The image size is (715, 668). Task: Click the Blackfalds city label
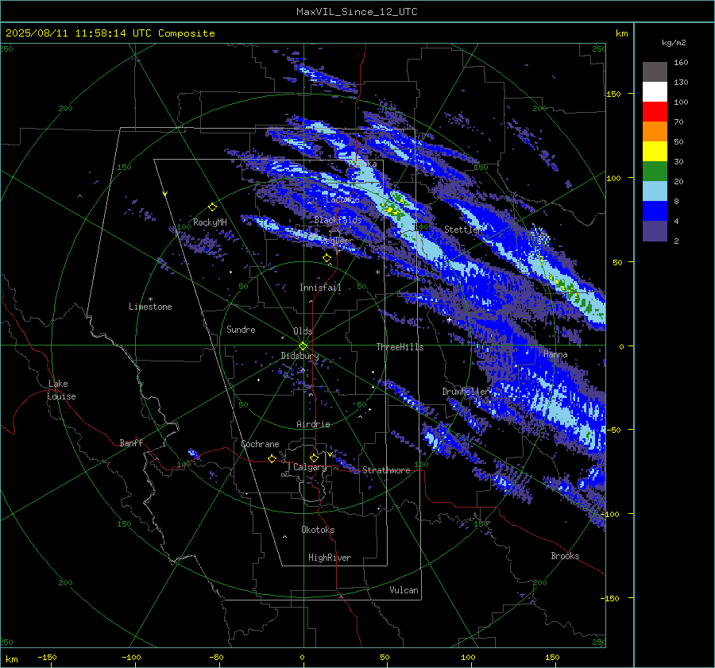[x=338, y=220]
